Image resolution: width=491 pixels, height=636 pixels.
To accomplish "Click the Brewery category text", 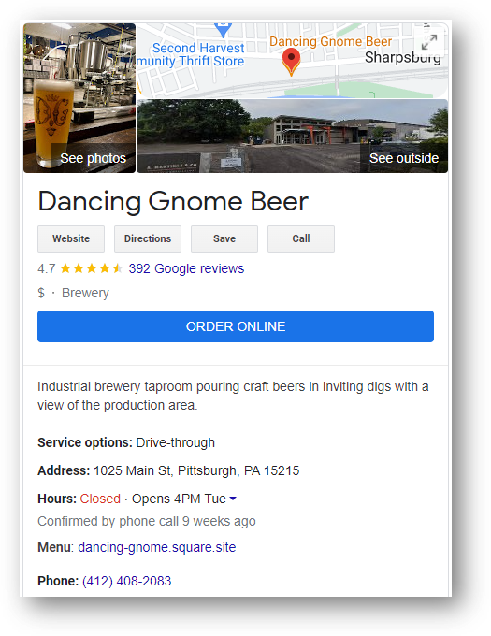I will pos(85,293).
